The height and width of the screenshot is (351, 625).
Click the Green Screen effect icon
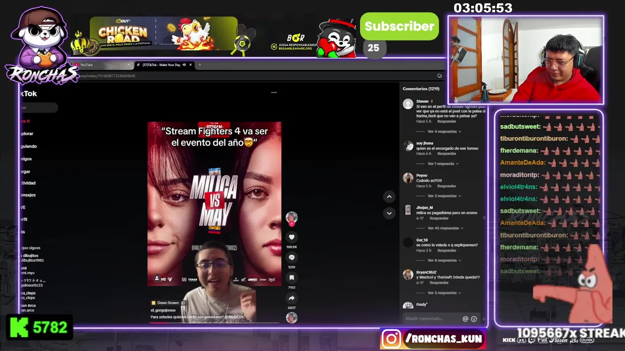(x=153, y=303)
